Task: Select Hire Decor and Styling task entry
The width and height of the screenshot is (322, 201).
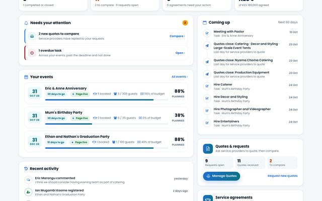Action: 250,98
